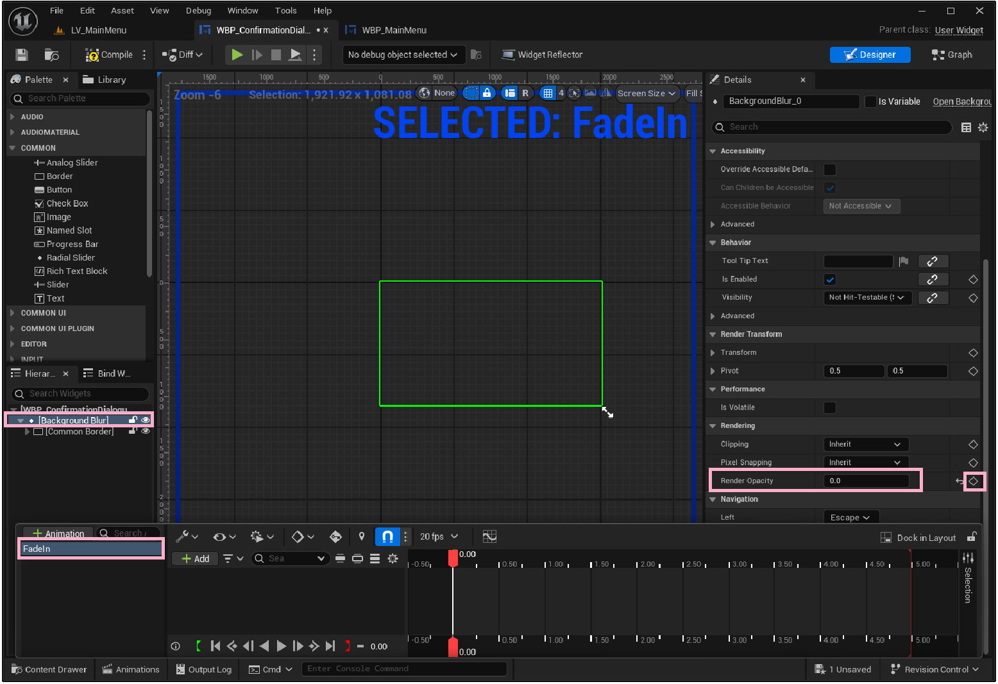Open Navigation Left Escape dropdown

tap(850, 517)
